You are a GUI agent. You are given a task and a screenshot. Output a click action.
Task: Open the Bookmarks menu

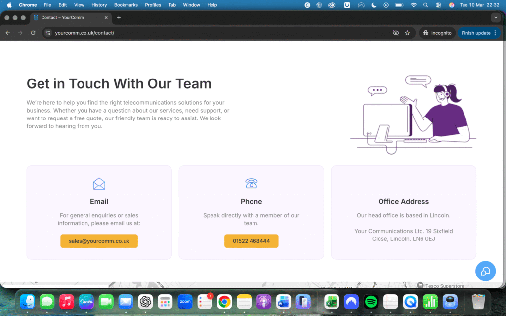(126, 5)
